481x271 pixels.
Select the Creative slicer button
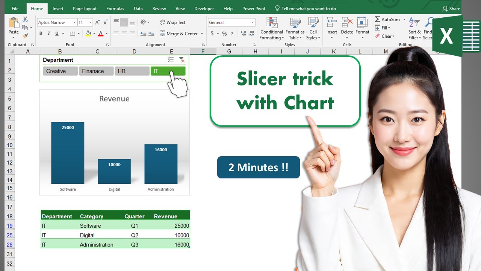(x=60, y=71)
